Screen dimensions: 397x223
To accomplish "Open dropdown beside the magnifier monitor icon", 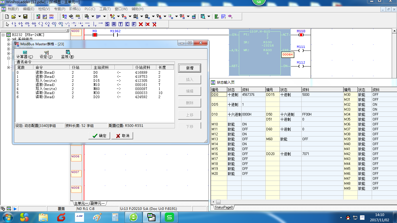I will click(209, 17).
